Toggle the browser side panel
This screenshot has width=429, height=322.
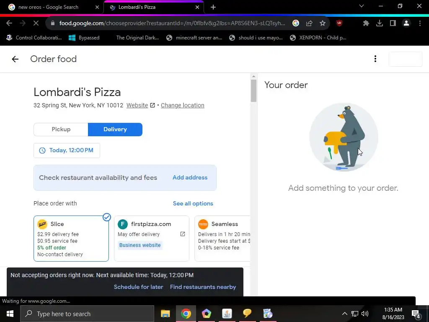point(393,23)
